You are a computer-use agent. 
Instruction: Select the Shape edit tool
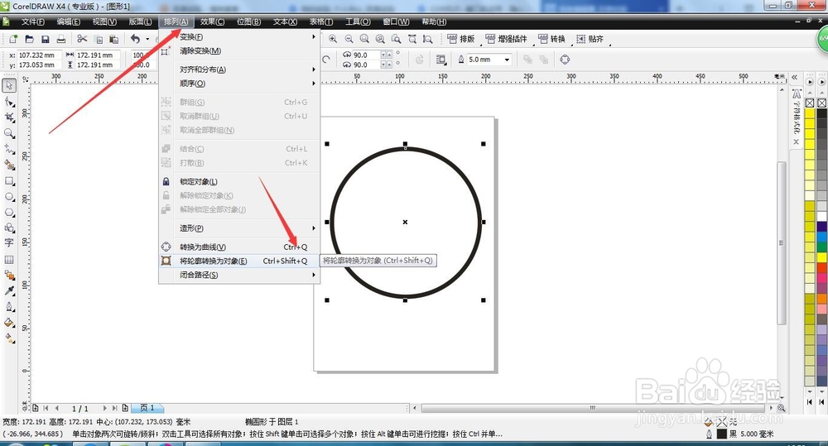pos(9,101)
